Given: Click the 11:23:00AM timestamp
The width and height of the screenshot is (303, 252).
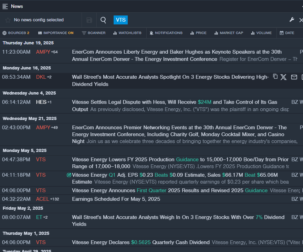Looking at the screenshot, I should pos(16,52).
